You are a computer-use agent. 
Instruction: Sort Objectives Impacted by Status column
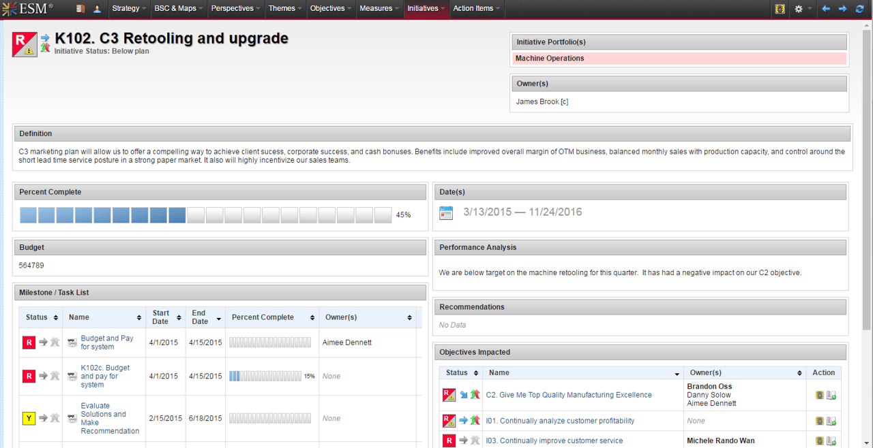coord(460,373)
